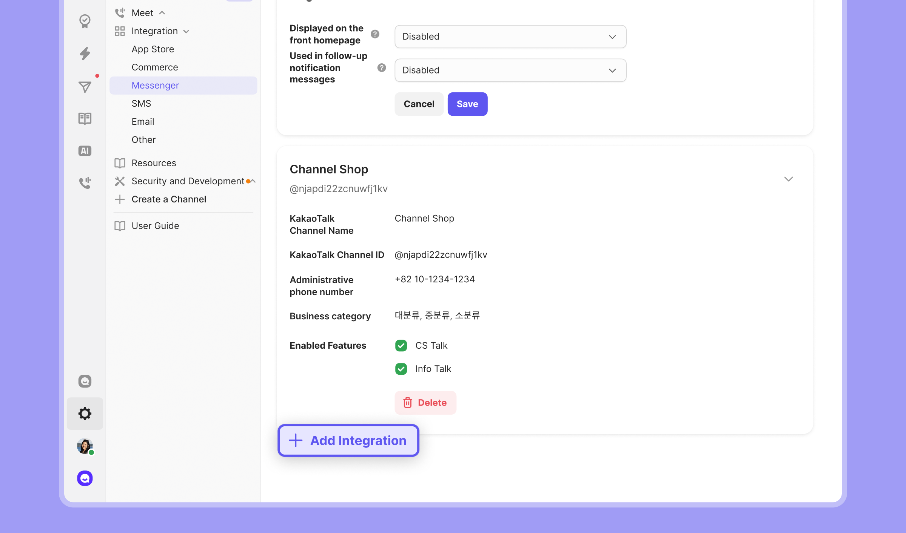
Task: Click the phone call icon in left rail
Action: [85, 183]
